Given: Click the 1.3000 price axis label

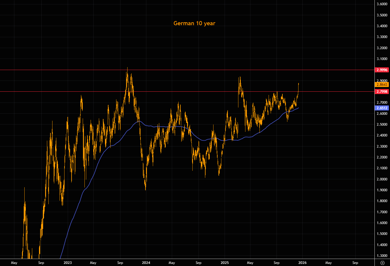Looking at the screenshot, I should pos(382,256).
